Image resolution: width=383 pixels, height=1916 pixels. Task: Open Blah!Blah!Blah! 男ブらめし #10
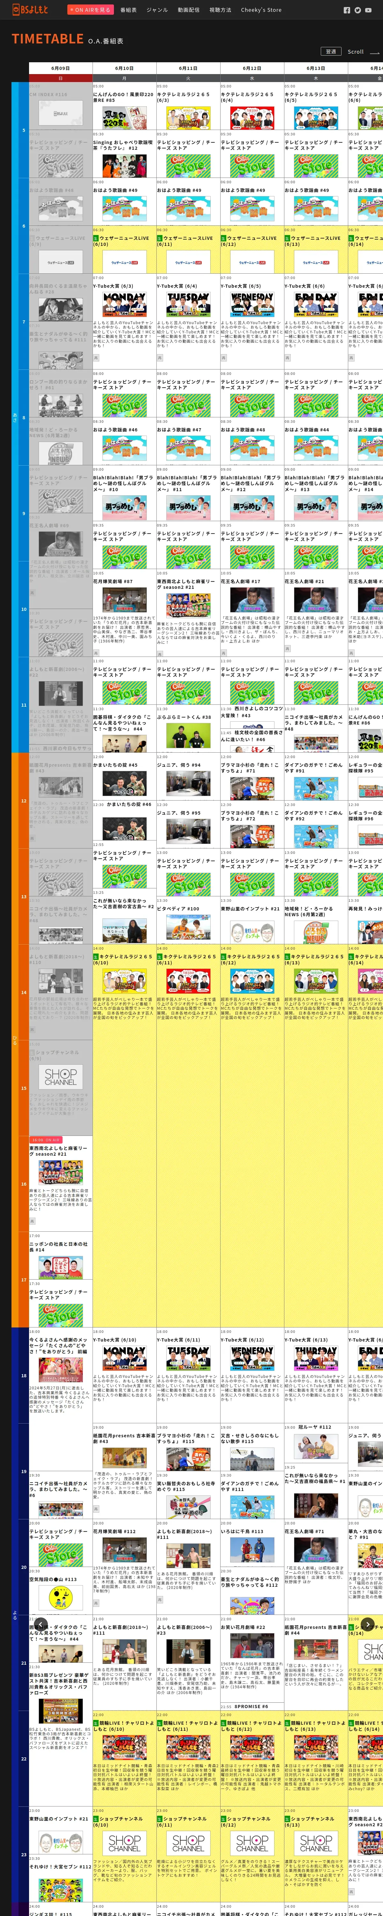point(124,493)
